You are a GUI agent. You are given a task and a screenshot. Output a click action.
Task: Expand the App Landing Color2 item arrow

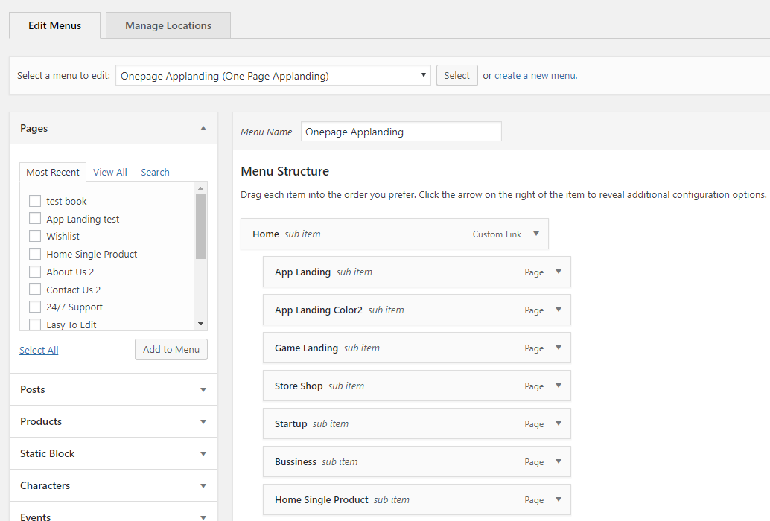[x=559, y=310]
